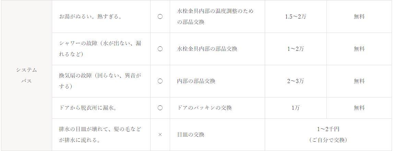Click 無料 in the door leak row
The width and height of the screenshot is (393, 151).
[x=359, y=108]
